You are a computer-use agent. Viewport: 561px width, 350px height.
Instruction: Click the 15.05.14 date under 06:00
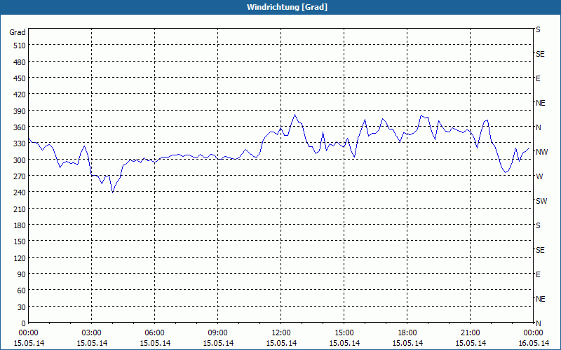[154, 343]
